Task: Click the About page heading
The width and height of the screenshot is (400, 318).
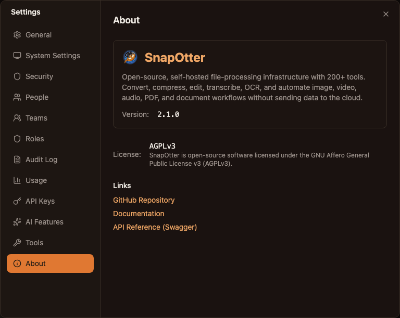Action: pos(126,20)
